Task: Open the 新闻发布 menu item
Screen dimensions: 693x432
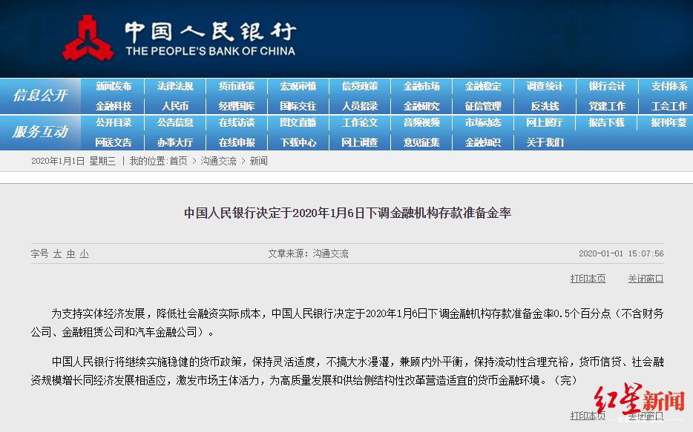Action: pyautogui.click(x=114, y=86)
